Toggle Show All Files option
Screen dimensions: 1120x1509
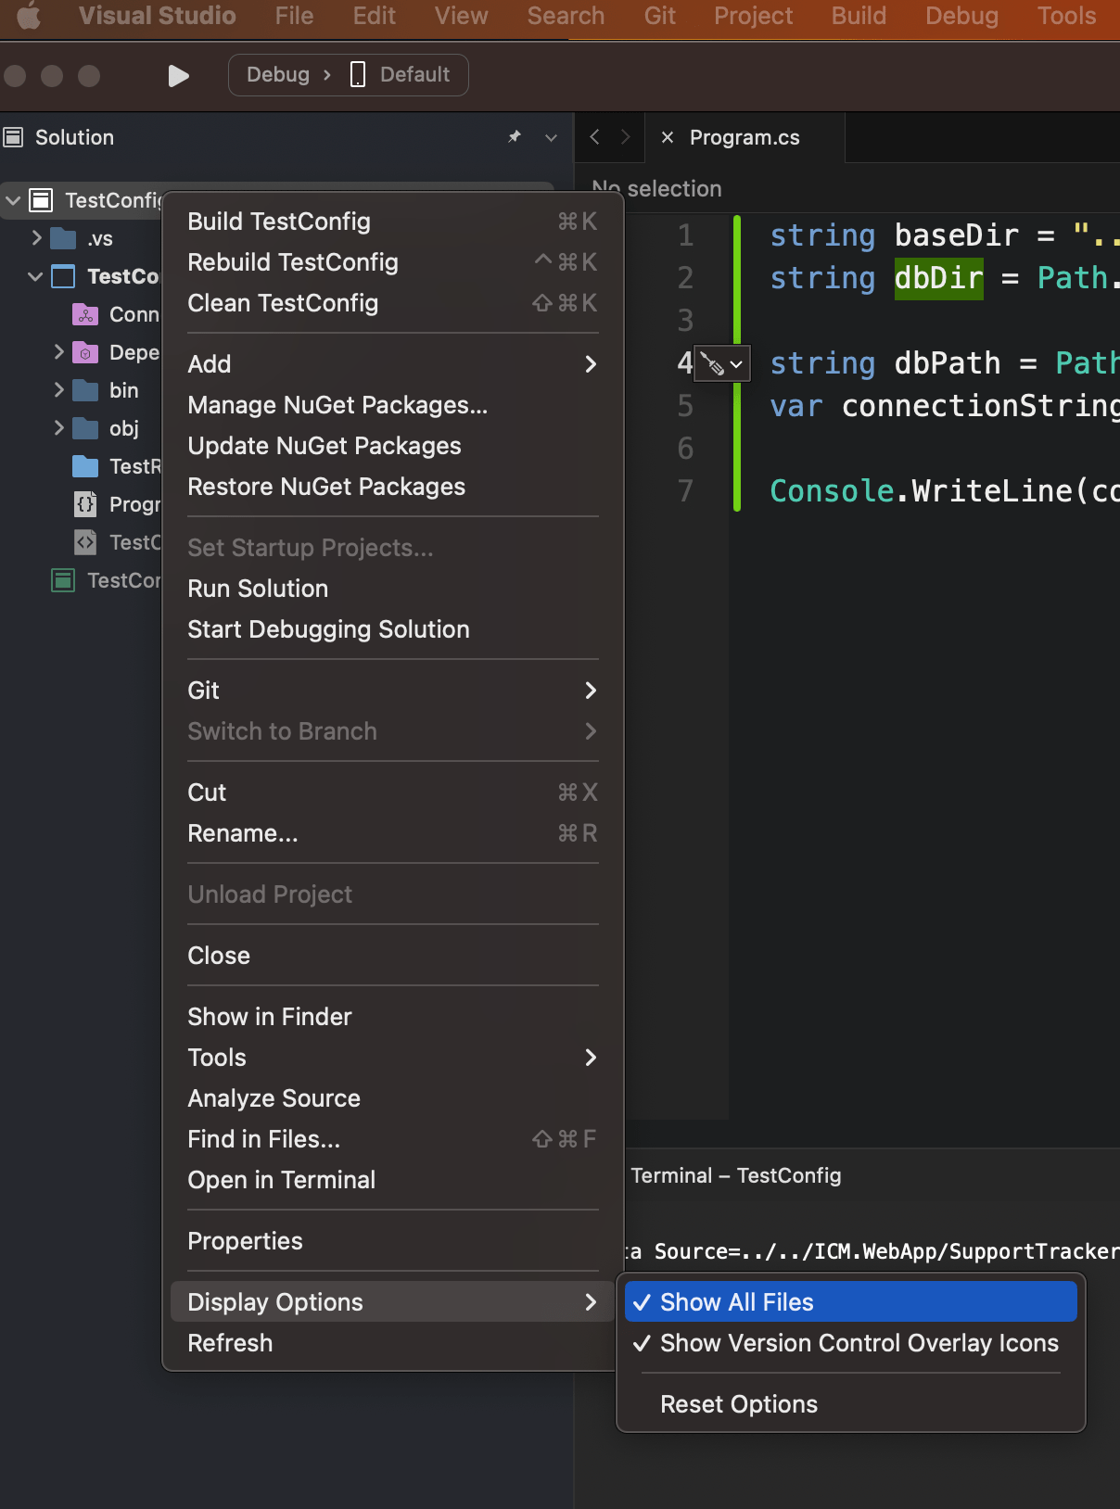coord(851,1302)
